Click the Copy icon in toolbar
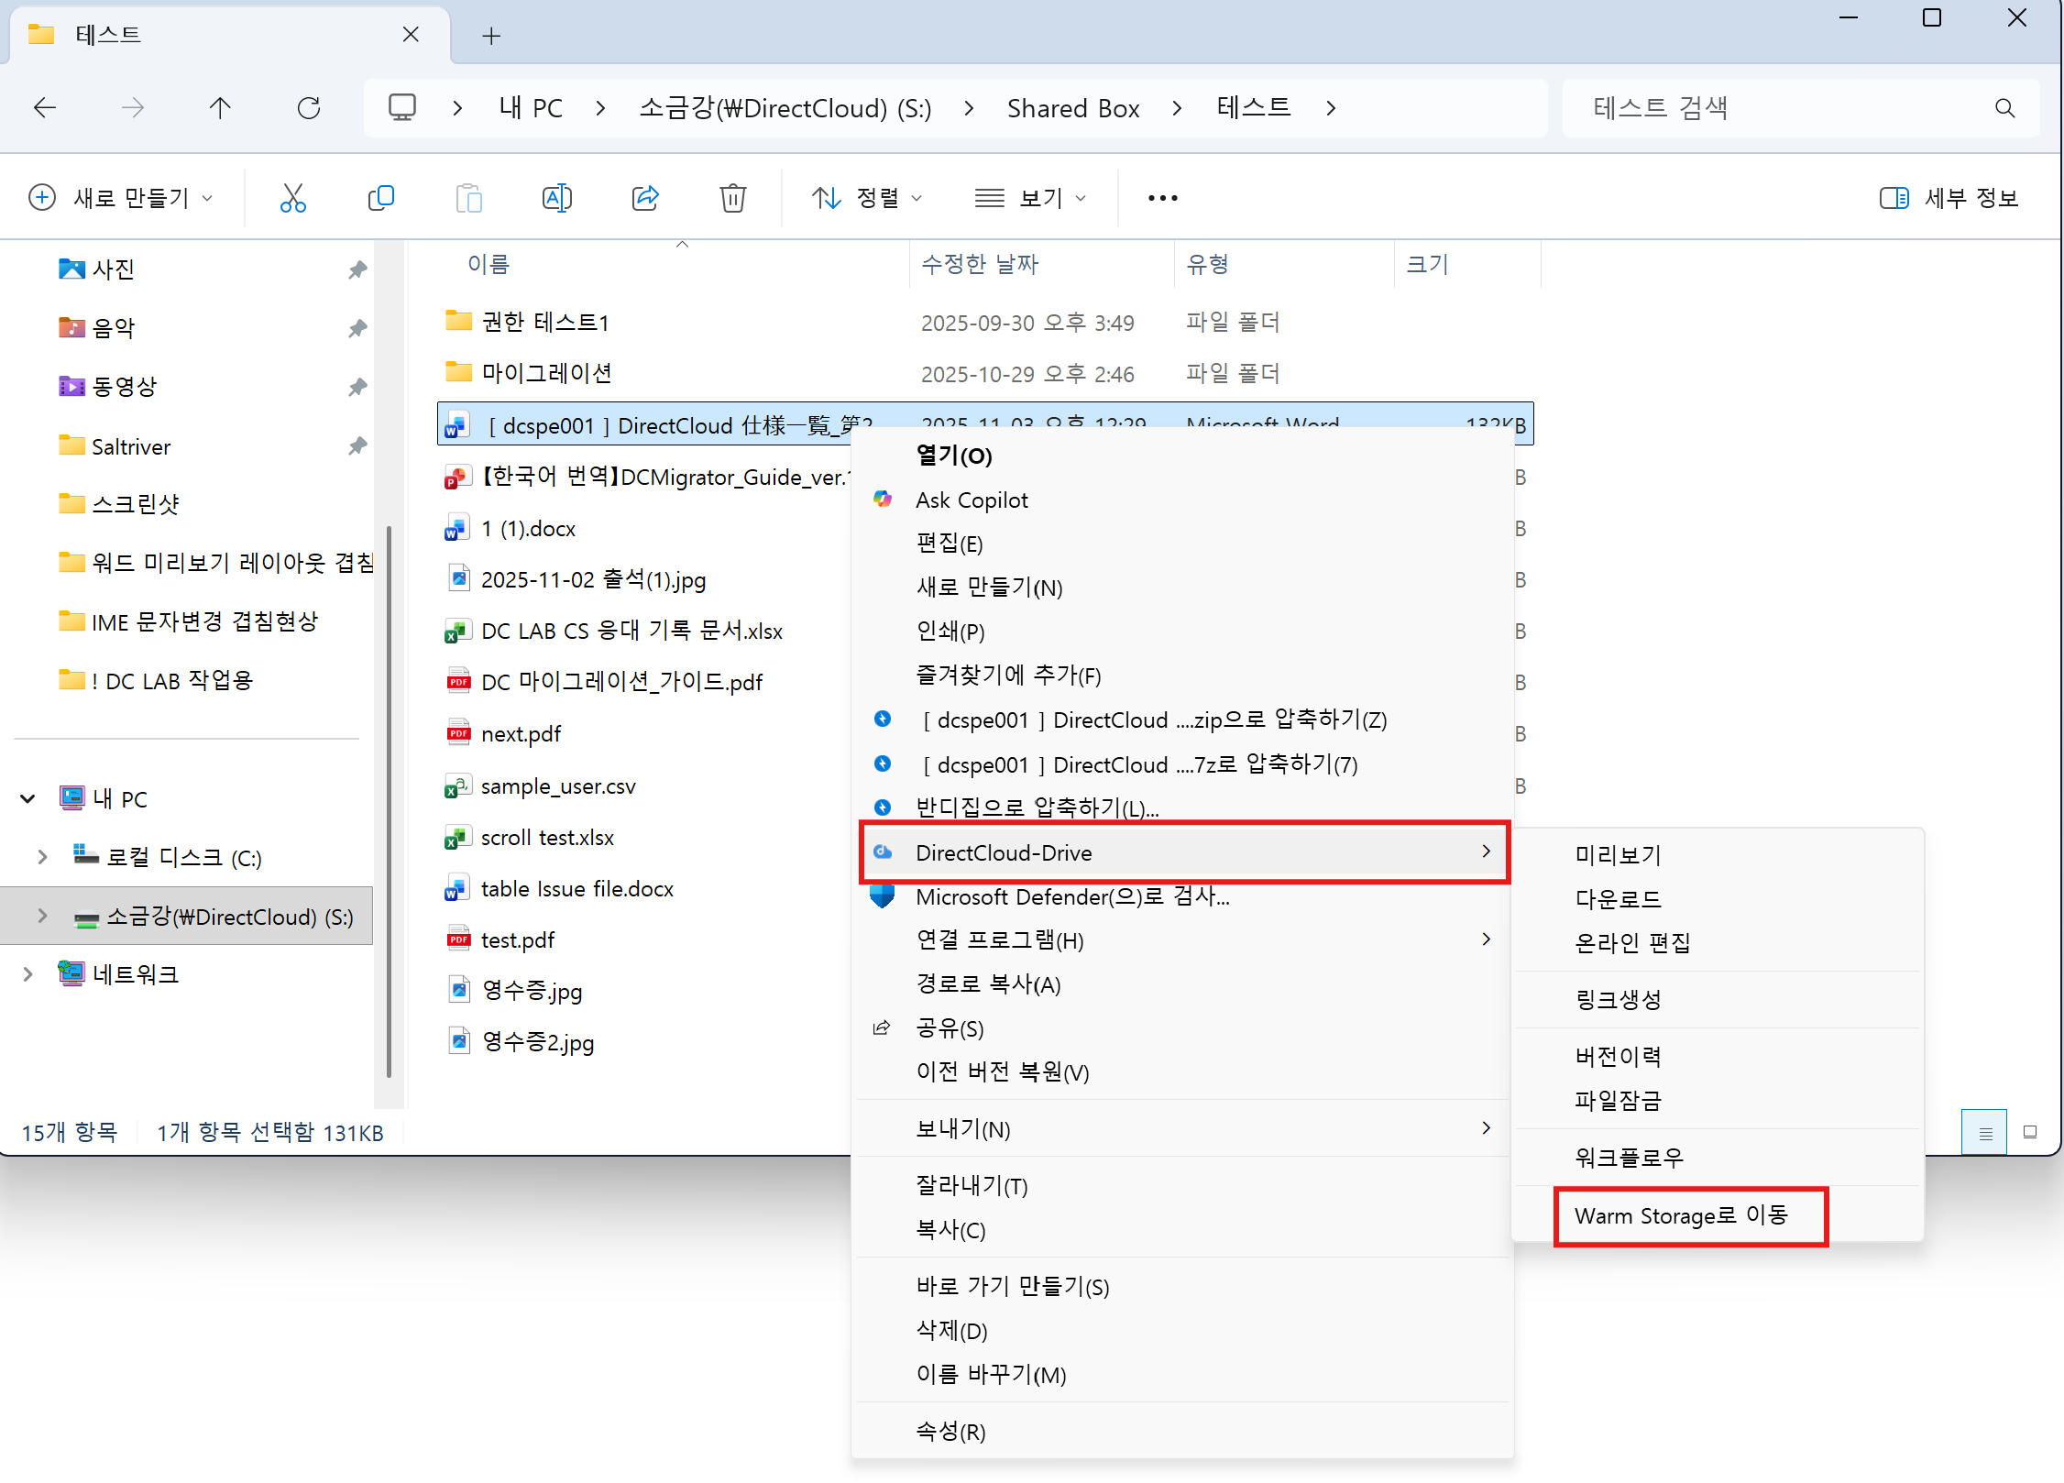Image resolution: width=2064 pixels, height=1483 pixels. point(380,198)
